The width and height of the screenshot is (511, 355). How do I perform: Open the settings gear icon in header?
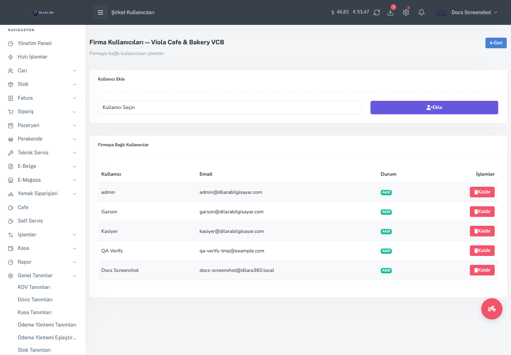coord(406,12)
